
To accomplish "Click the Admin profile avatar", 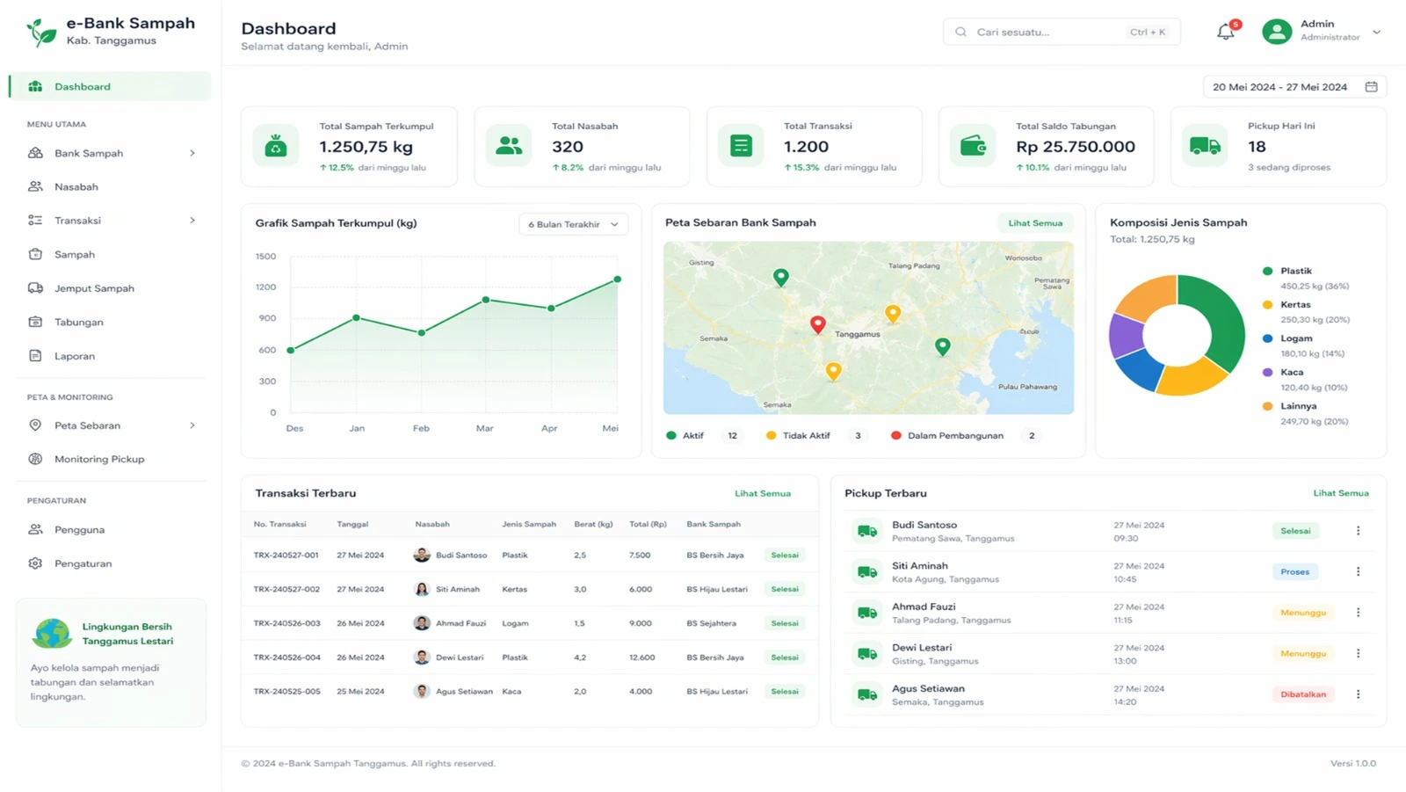I will click(x=1276, y=32).
